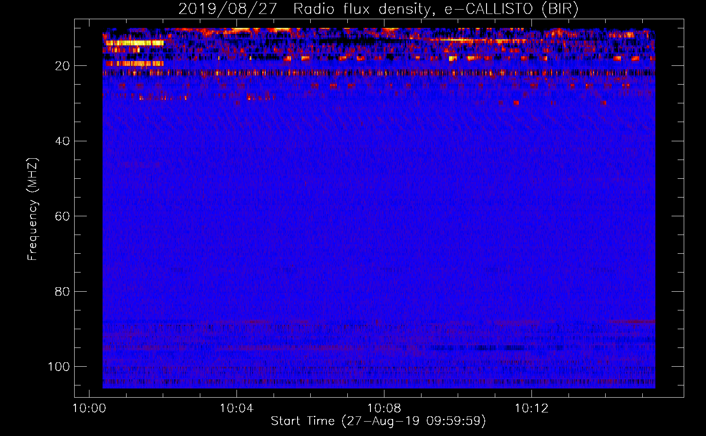
Task: Click the '60' frequency tick label
Action: 62,216
